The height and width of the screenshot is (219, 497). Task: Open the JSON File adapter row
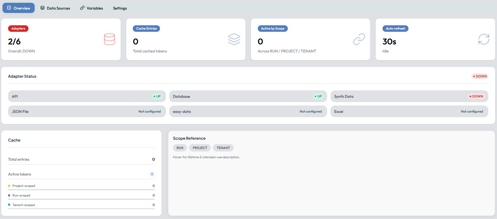tap(87, 111)
